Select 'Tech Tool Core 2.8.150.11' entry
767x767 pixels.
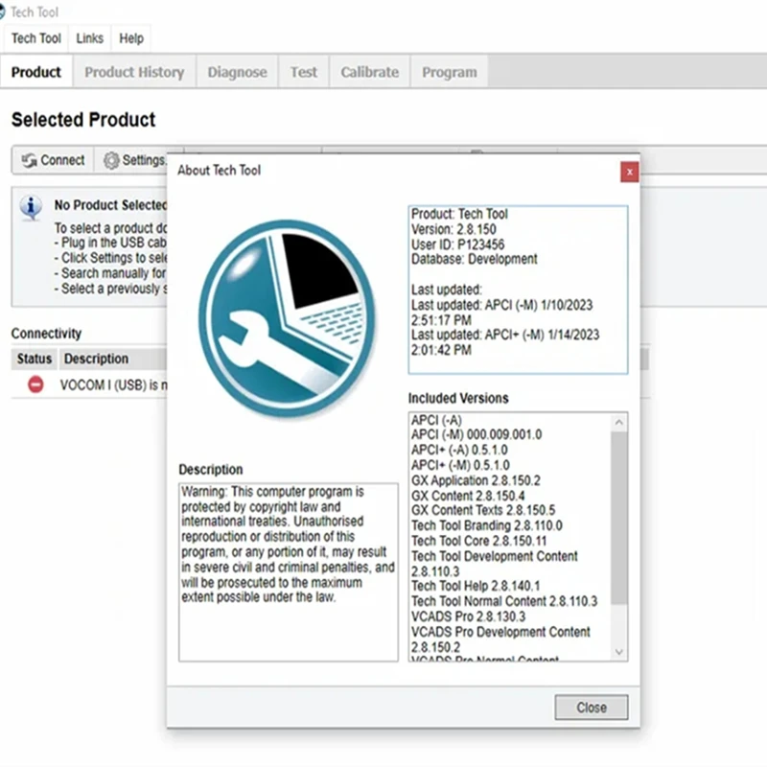(478, 541)
